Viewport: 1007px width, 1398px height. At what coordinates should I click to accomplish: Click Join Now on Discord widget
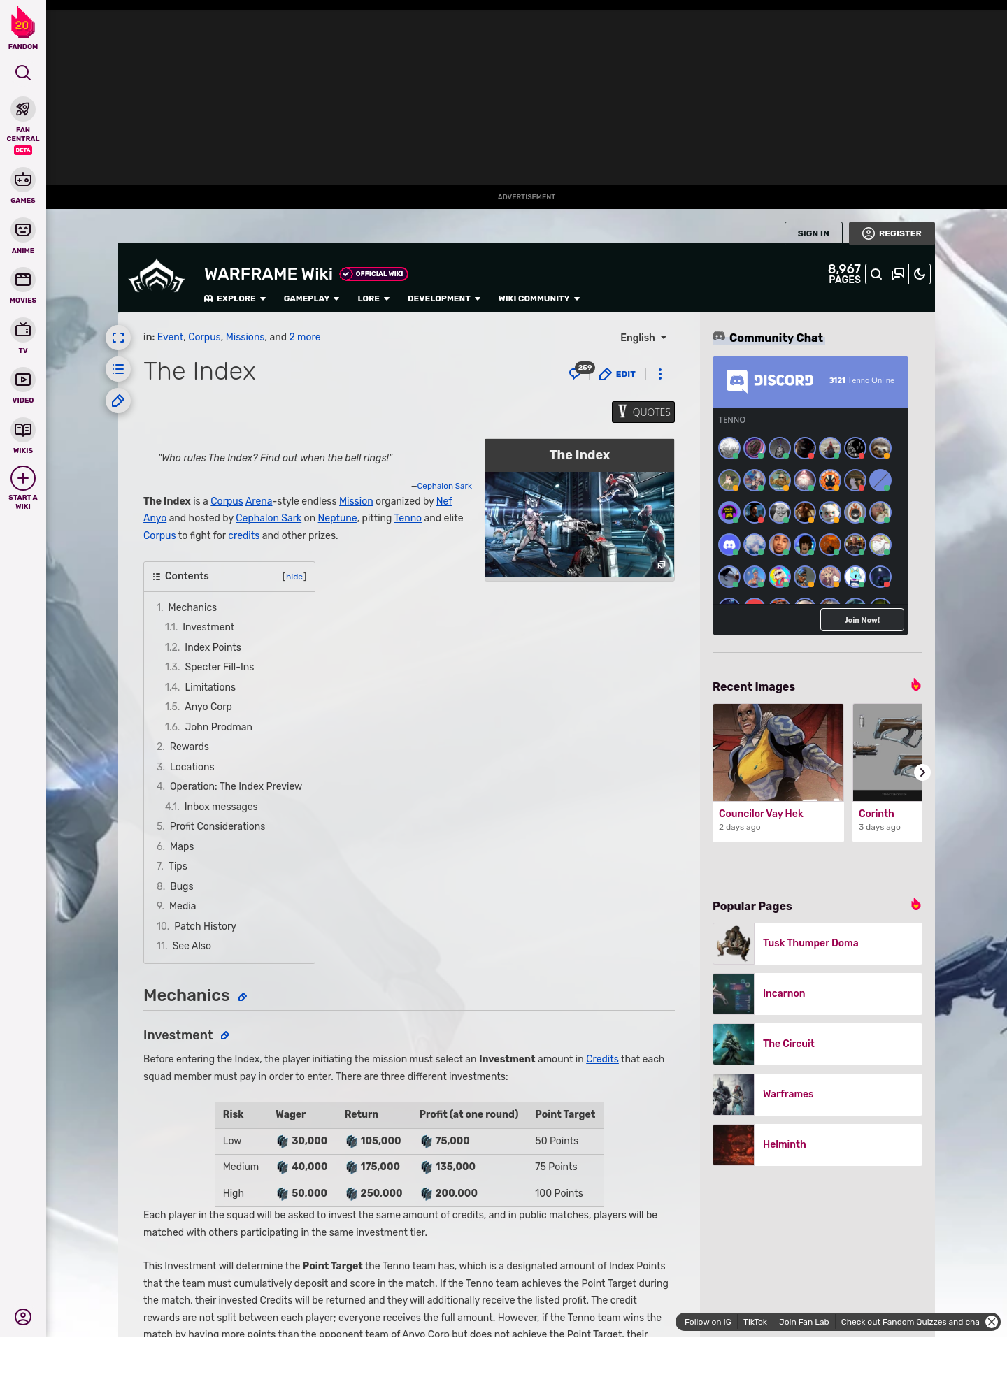pos(862,620)
